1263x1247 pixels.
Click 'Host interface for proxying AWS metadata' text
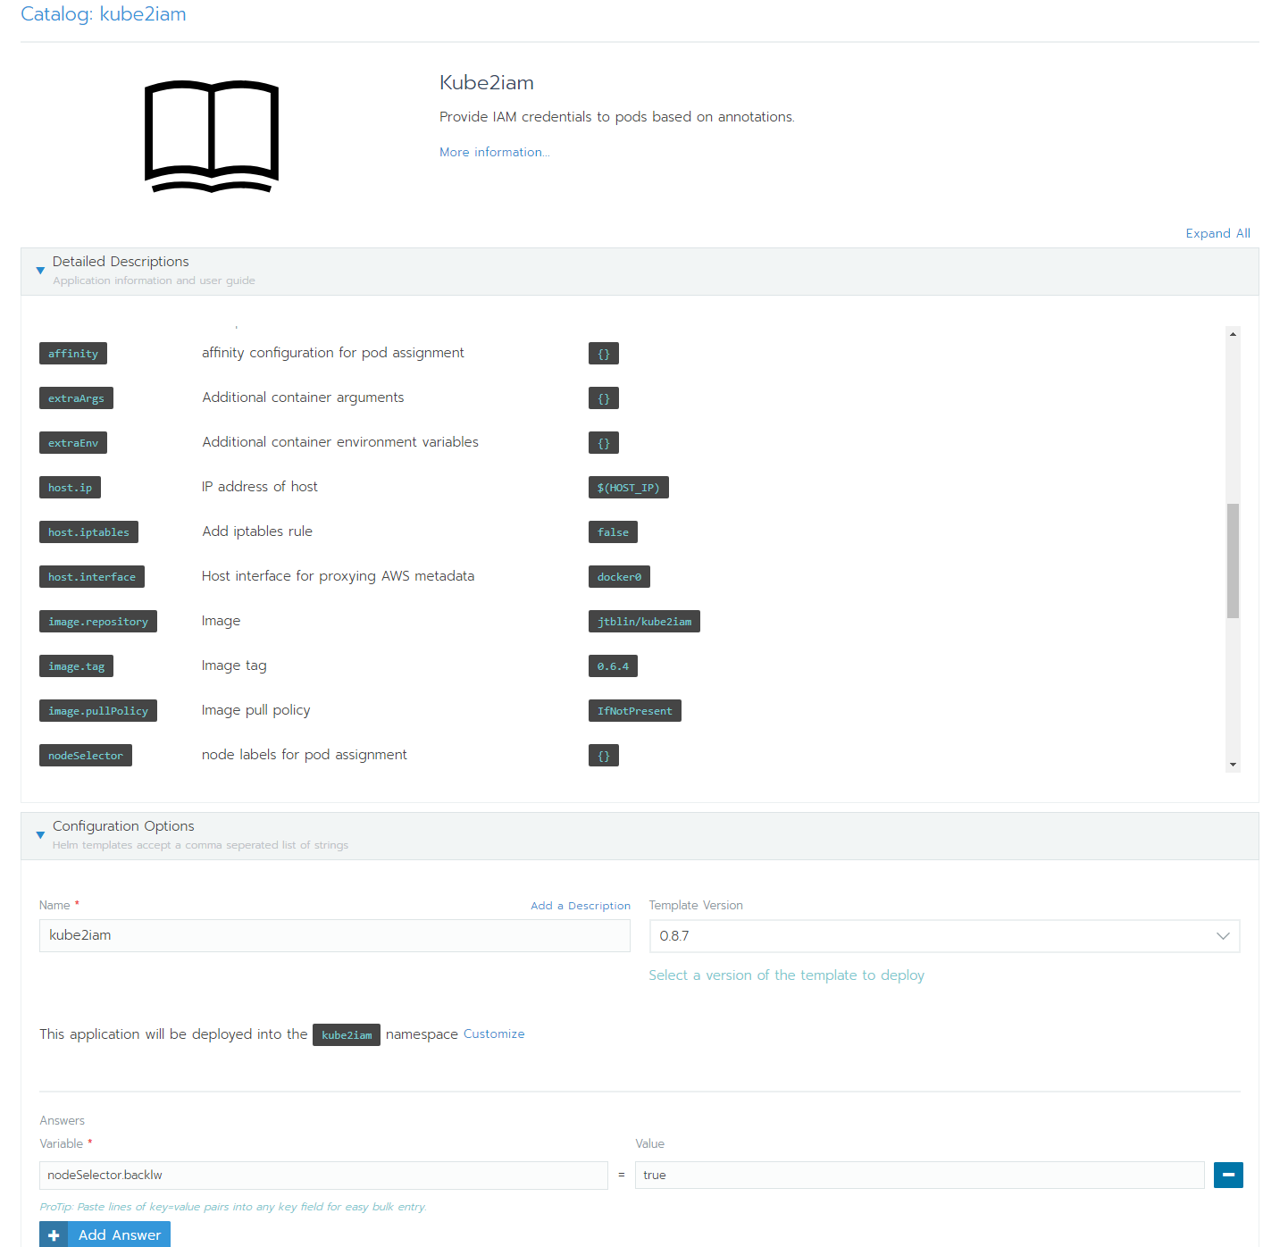coord(338,576)
